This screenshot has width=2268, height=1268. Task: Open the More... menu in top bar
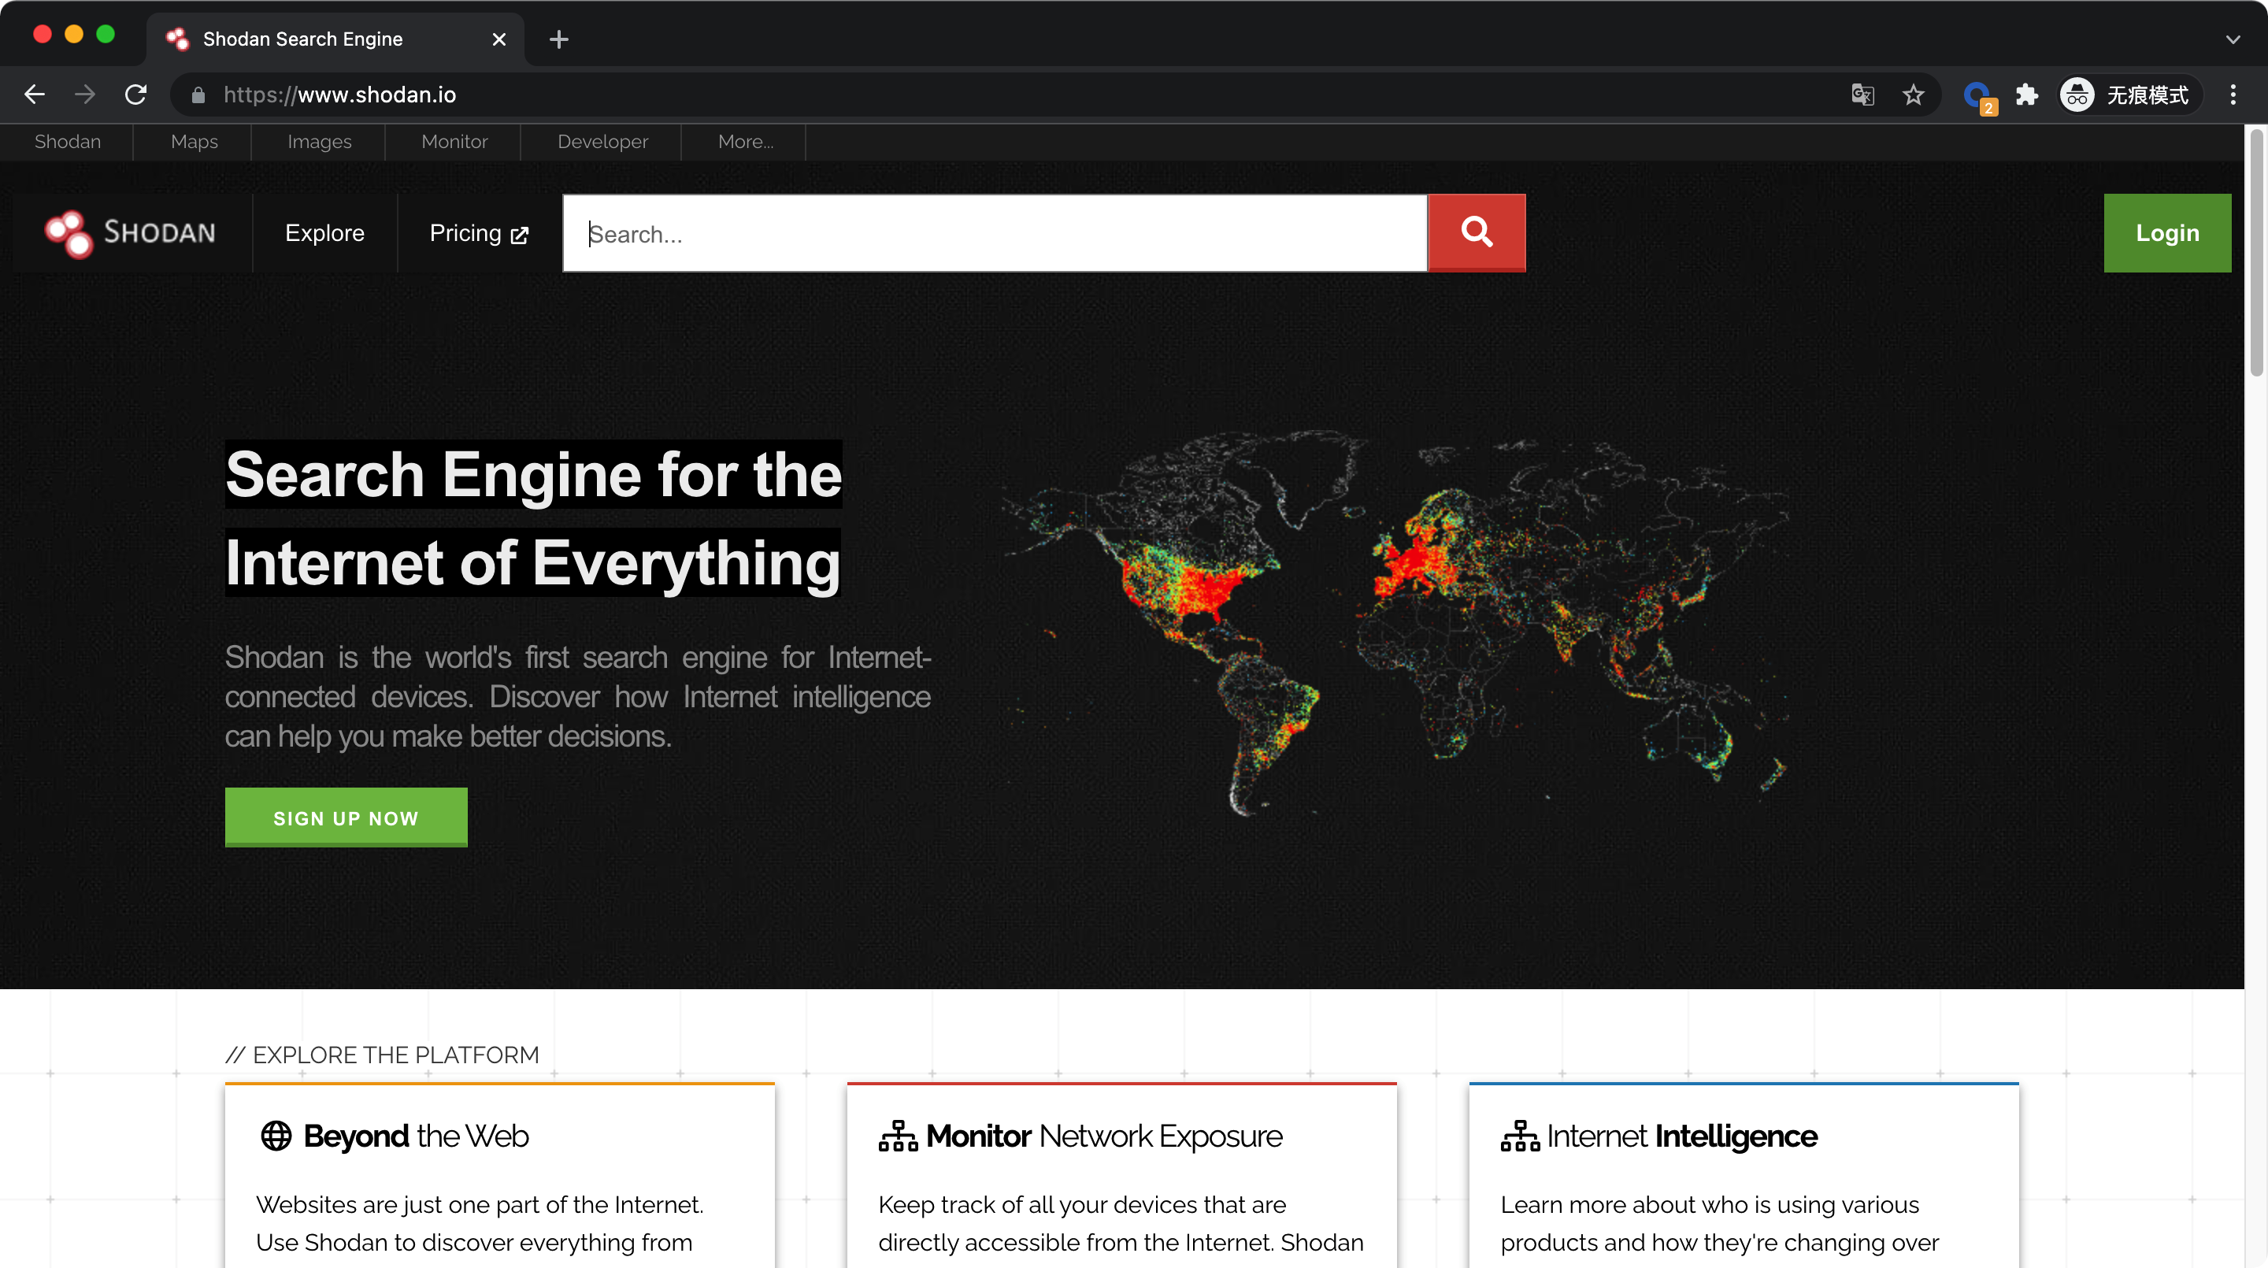[x=745, y=142]
